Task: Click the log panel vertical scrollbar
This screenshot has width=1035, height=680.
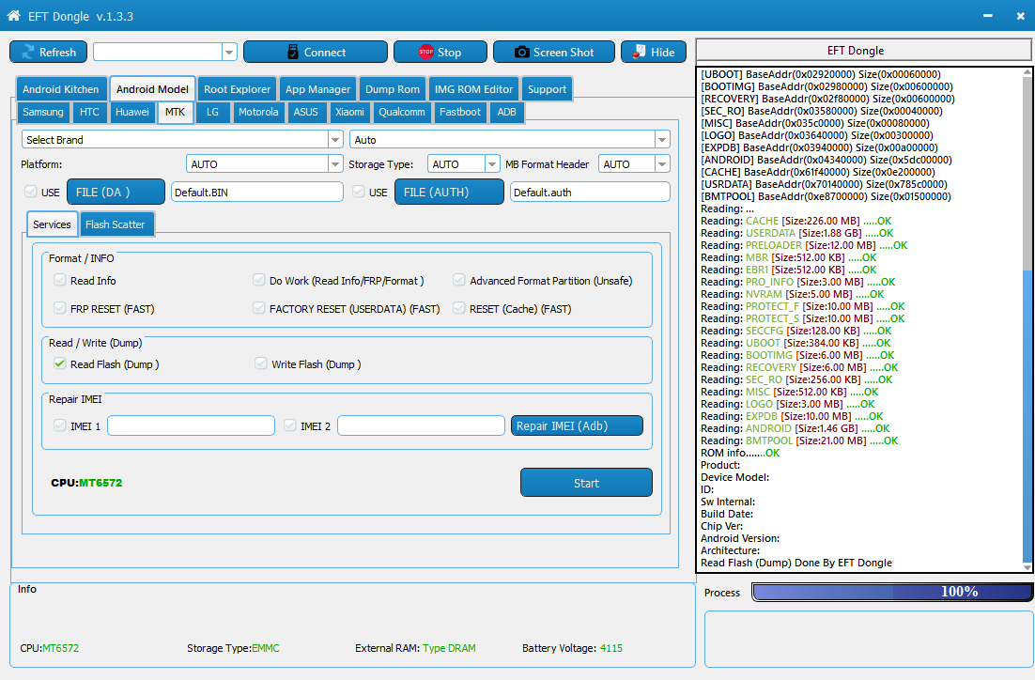Action: 1027,319
